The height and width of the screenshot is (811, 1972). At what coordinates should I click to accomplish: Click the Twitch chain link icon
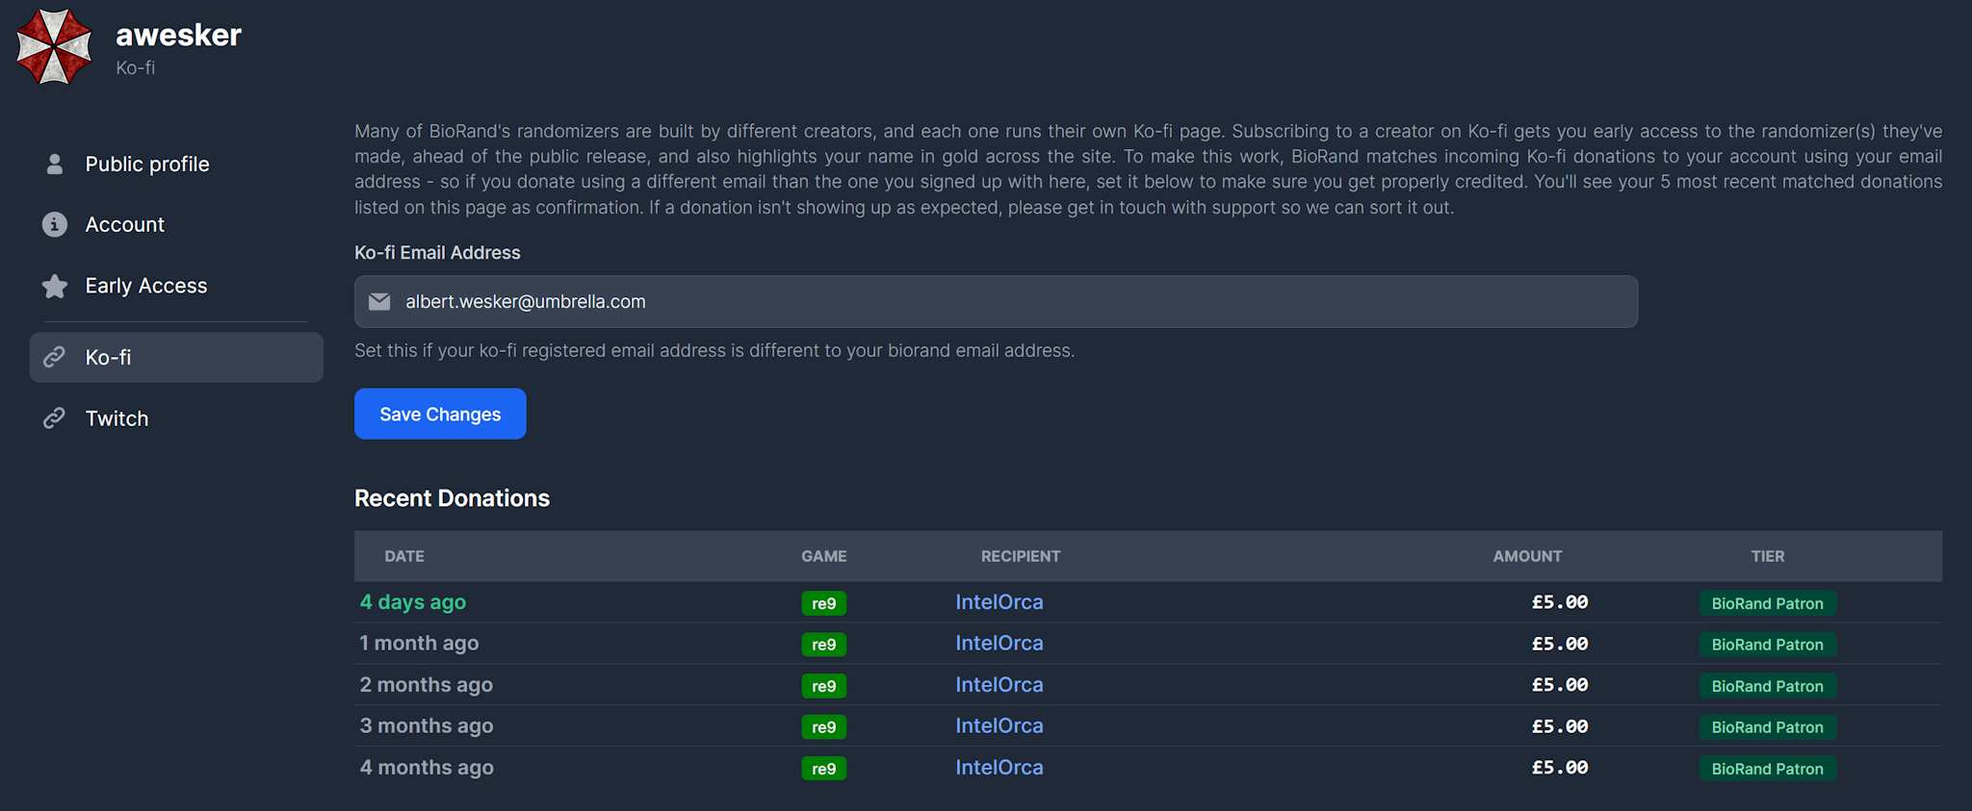pos(55,418)
